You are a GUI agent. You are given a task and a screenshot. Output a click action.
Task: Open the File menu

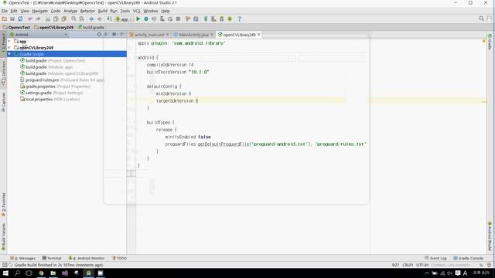(x=5, y=11)
